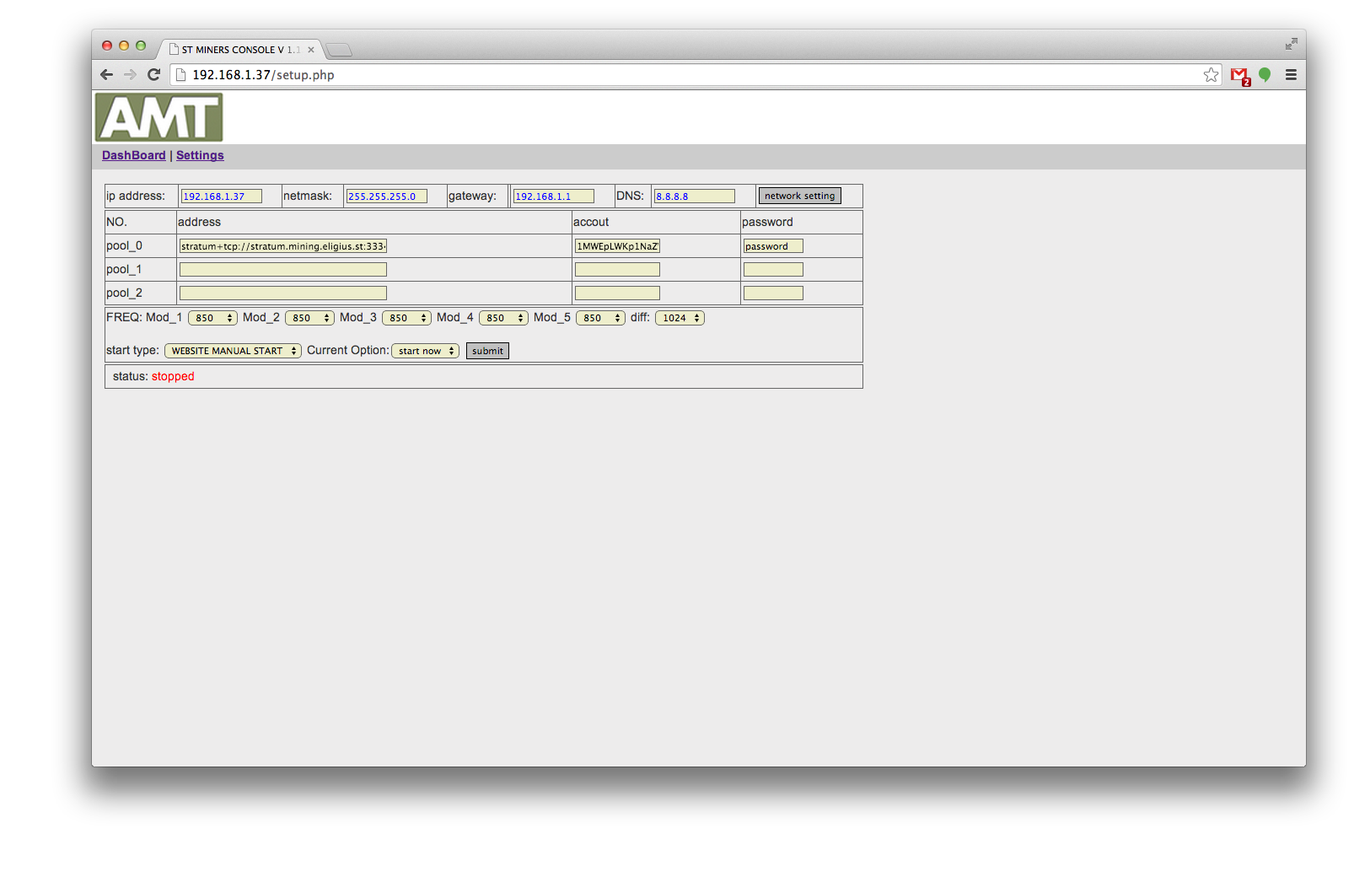
Task: Open the Mod_5 frequency dropdown
Action: tap(600, 318)
